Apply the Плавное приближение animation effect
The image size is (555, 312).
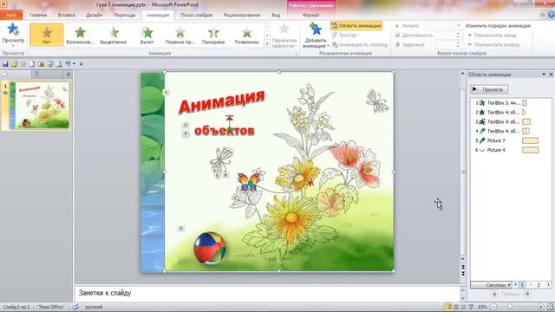coord(180,35)
